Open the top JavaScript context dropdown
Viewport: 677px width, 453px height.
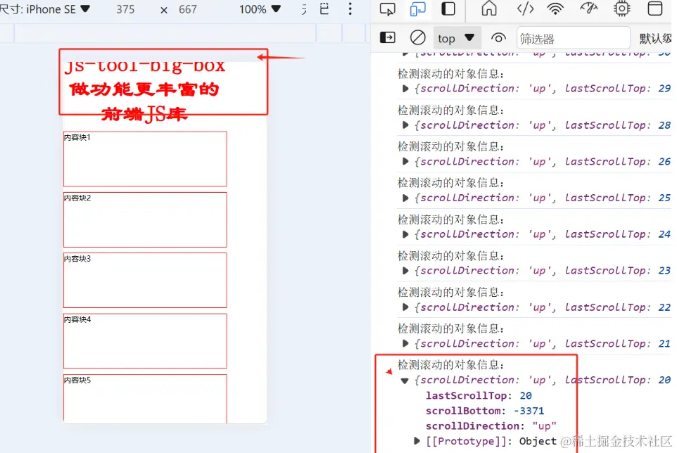pyautogui.click(x=456, y=39)
